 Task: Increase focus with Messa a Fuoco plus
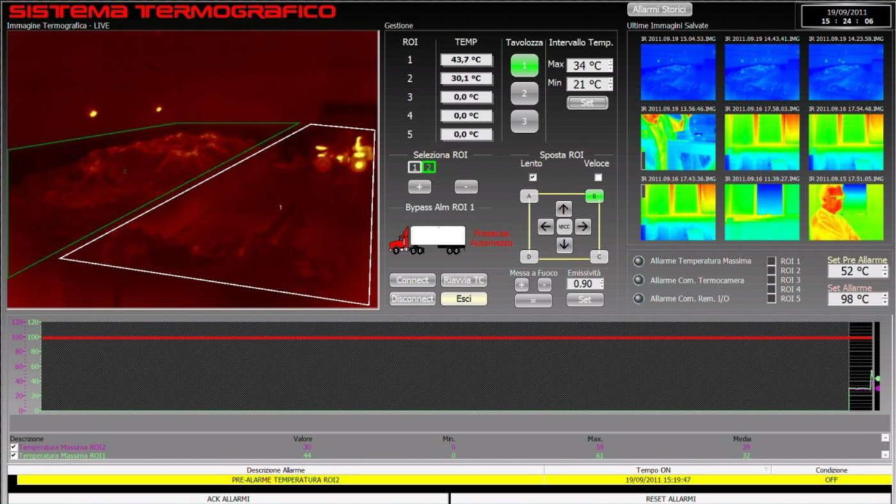(x=522, y=285)
